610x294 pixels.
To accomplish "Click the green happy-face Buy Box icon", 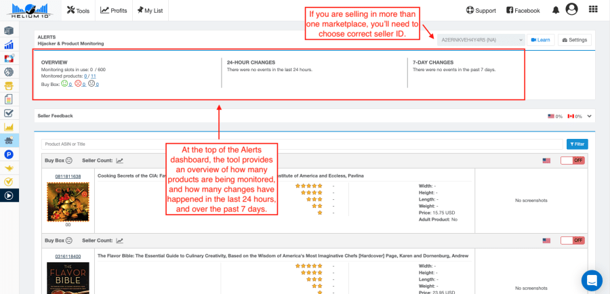I will (64, 83).
